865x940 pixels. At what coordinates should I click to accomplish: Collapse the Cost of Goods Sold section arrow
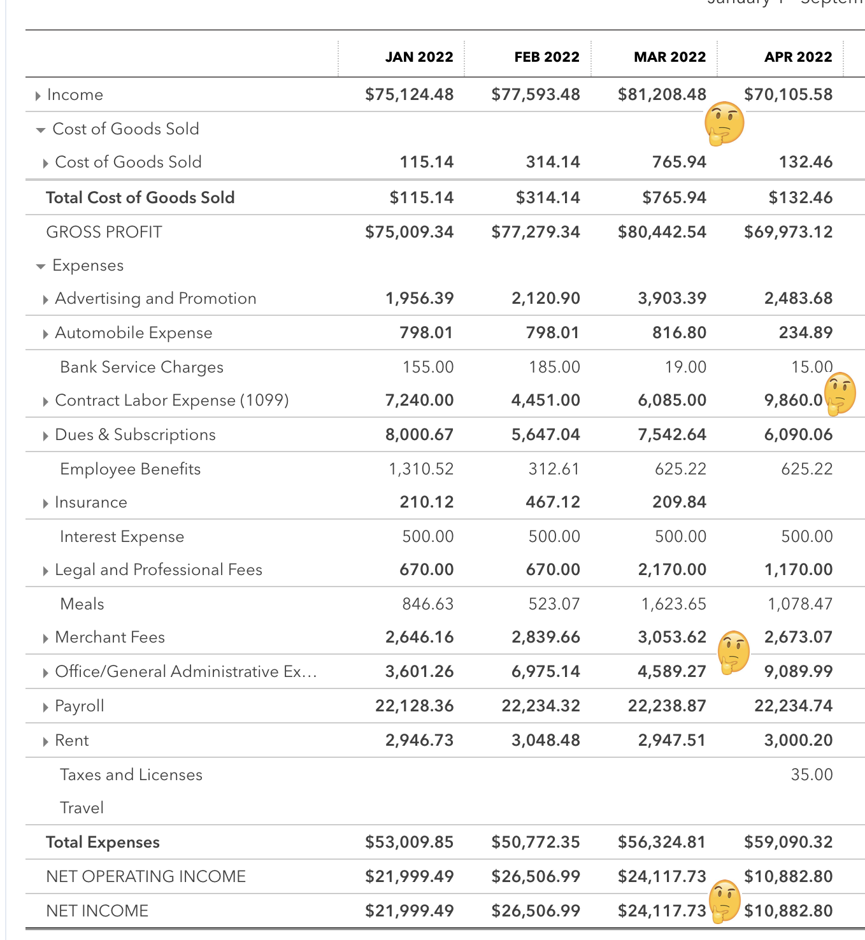(41, 130)
